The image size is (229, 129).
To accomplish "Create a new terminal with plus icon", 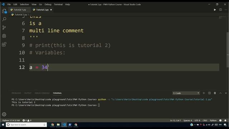I will click(204, 93).
